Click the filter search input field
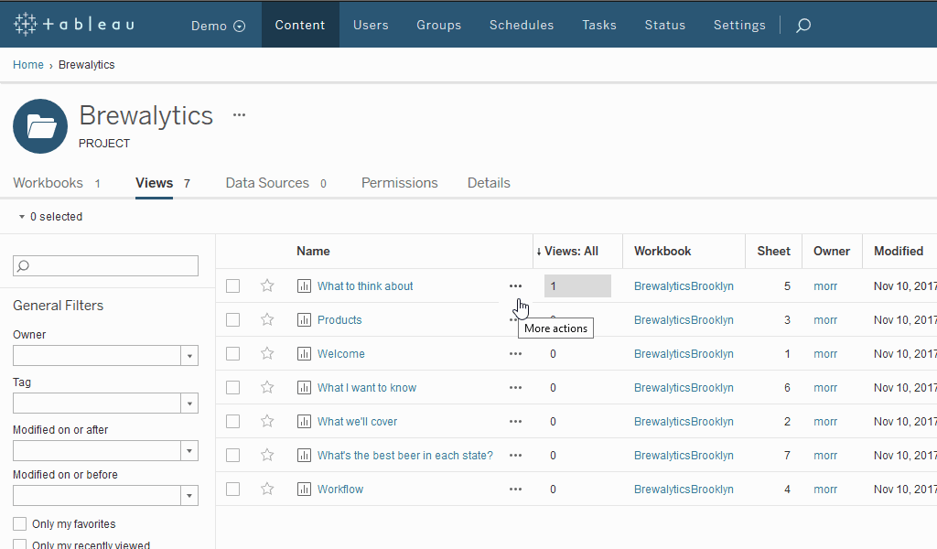The width and height of the screenshot is (937, 549). point(105,265)
